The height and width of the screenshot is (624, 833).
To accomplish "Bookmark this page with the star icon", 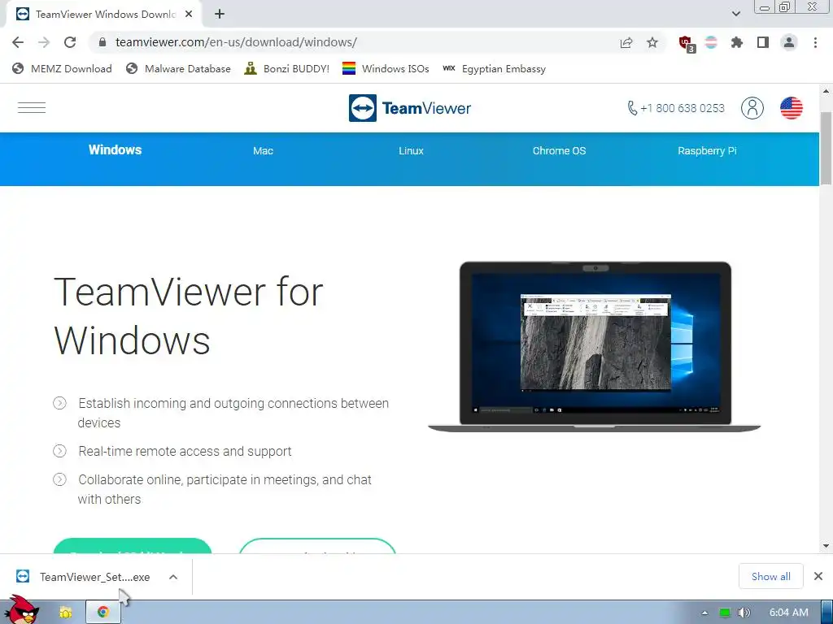I will [652, 42].
